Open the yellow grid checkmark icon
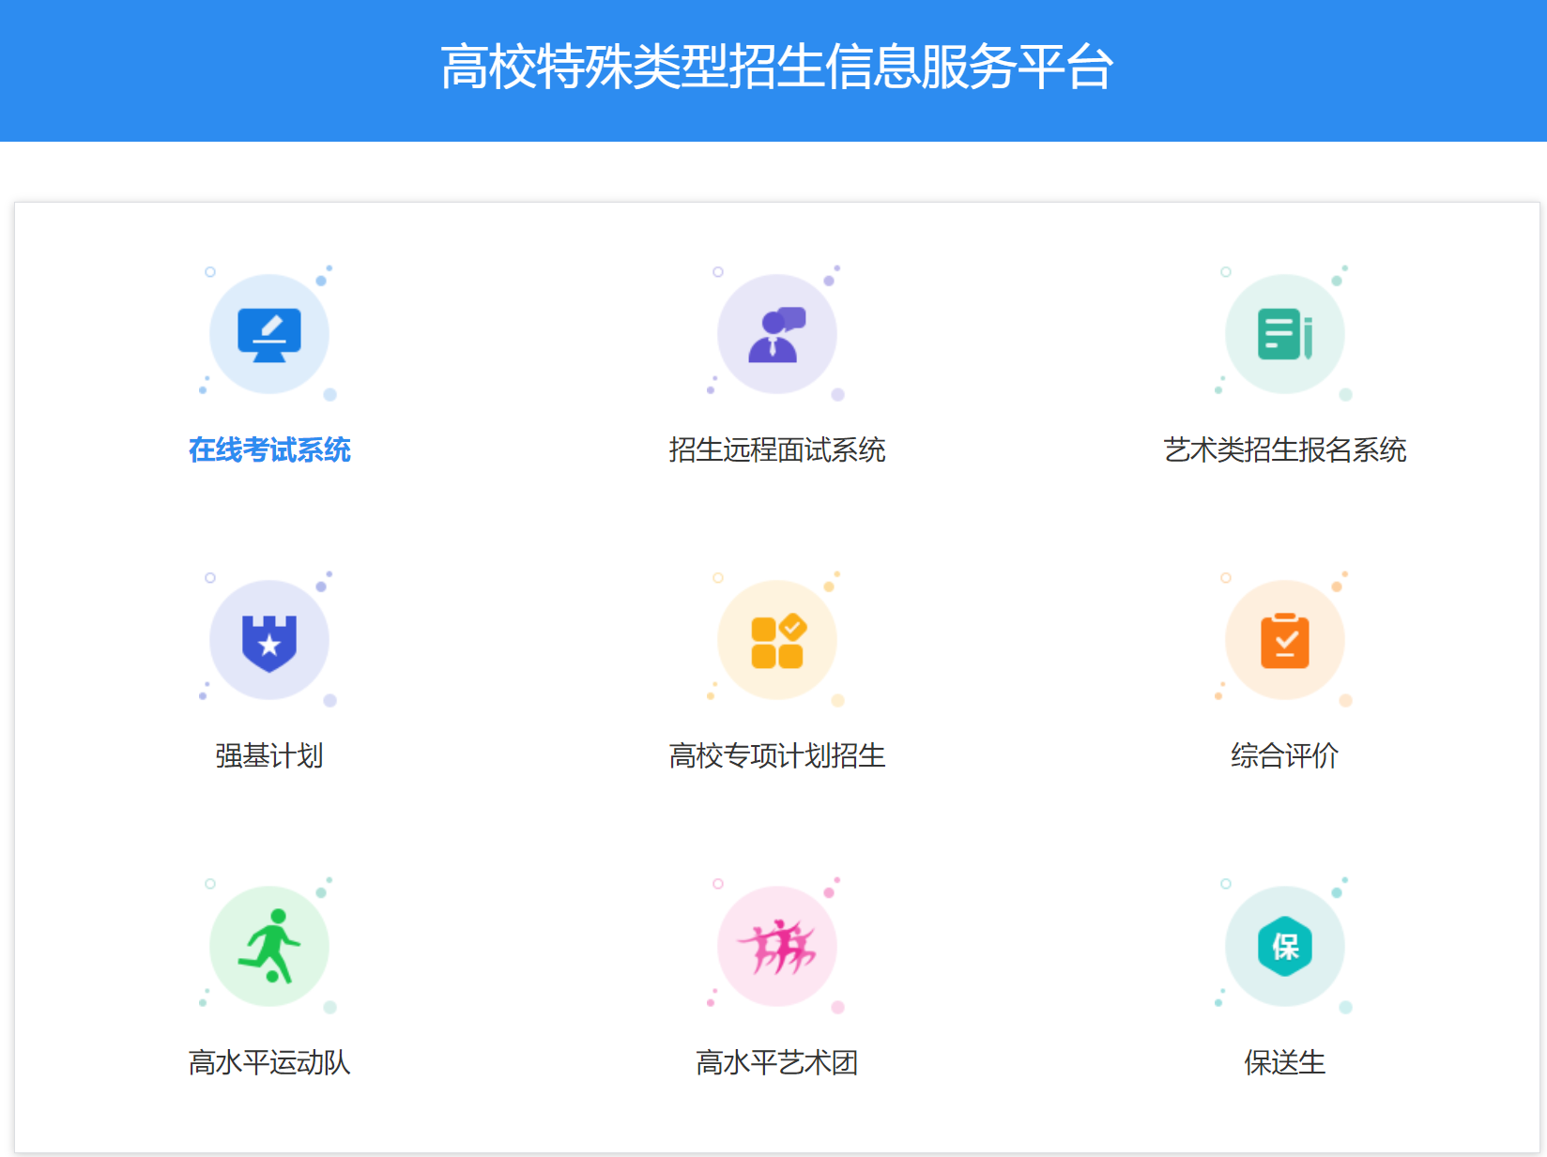The height and width of the screenshot is (1157, 1547). pyautogui.click(x=777, y=640)
